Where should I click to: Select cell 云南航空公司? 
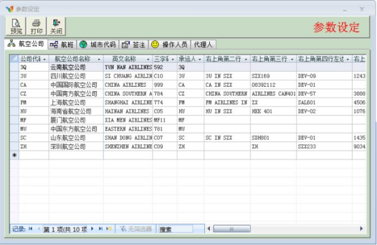[76, 67]
